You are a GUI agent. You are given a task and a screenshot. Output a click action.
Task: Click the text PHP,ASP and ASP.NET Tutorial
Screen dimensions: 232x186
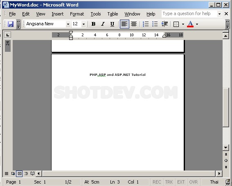coord(117,75)
